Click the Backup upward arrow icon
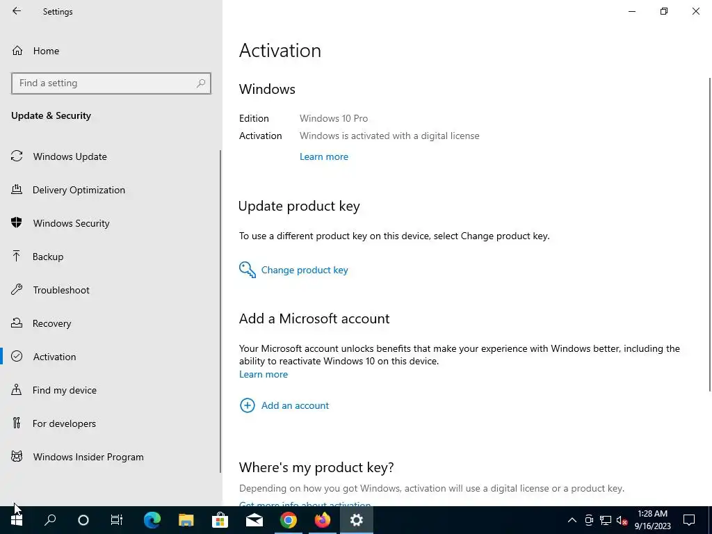The height and width of the screenshot is (534, 712). 17,256
